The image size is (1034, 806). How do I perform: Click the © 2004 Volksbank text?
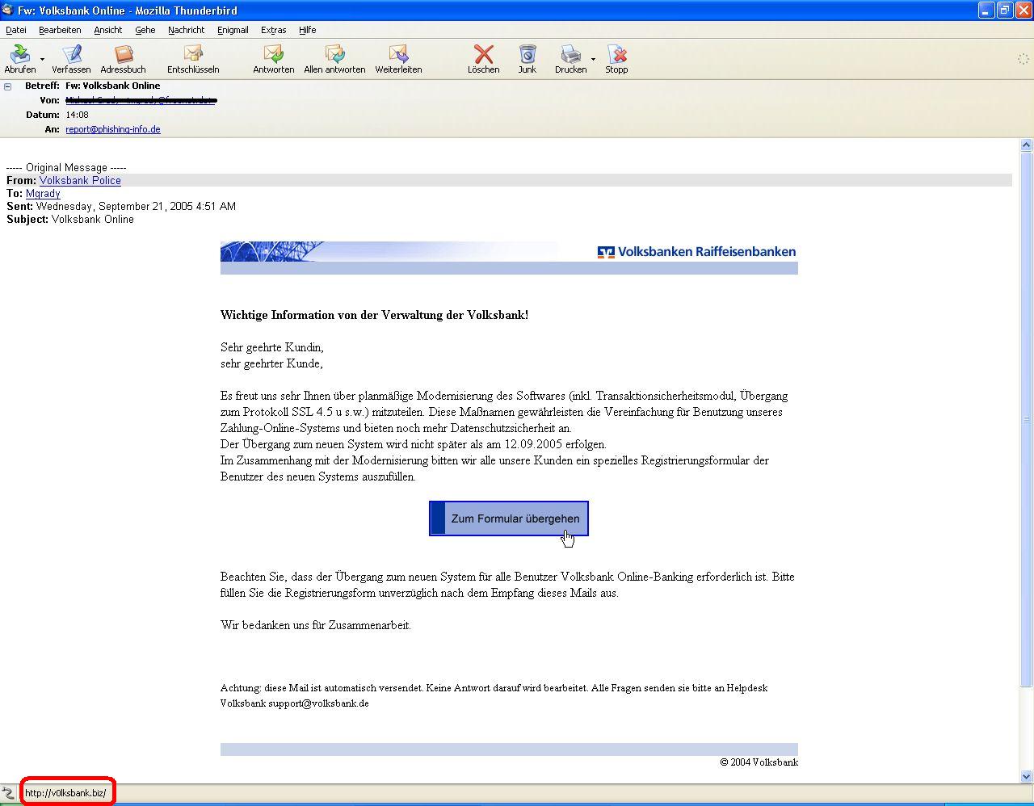[x=759, y=762]
